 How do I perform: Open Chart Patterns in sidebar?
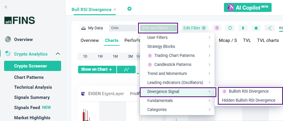29,77
